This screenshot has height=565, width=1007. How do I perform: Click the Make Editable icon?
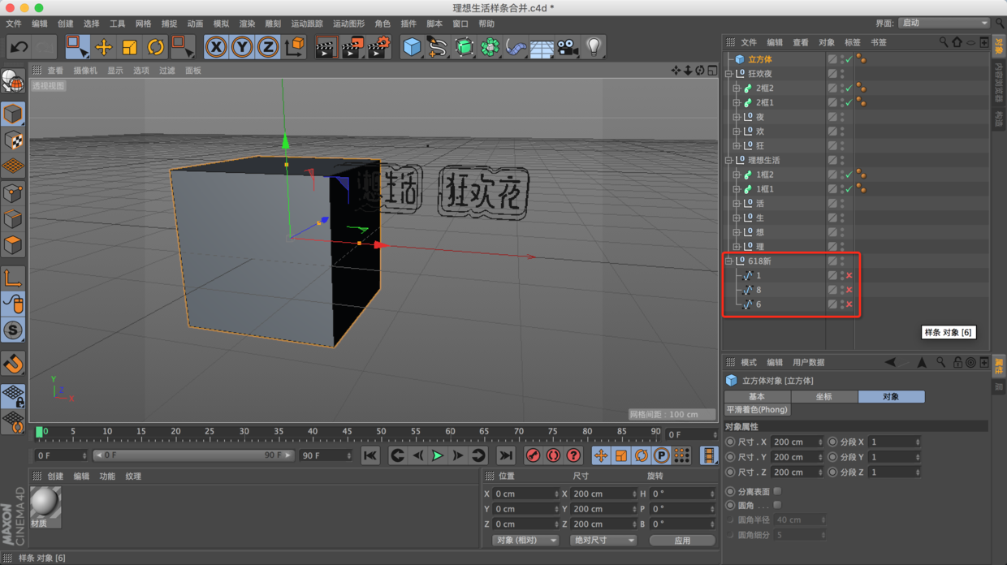point(12,80)
